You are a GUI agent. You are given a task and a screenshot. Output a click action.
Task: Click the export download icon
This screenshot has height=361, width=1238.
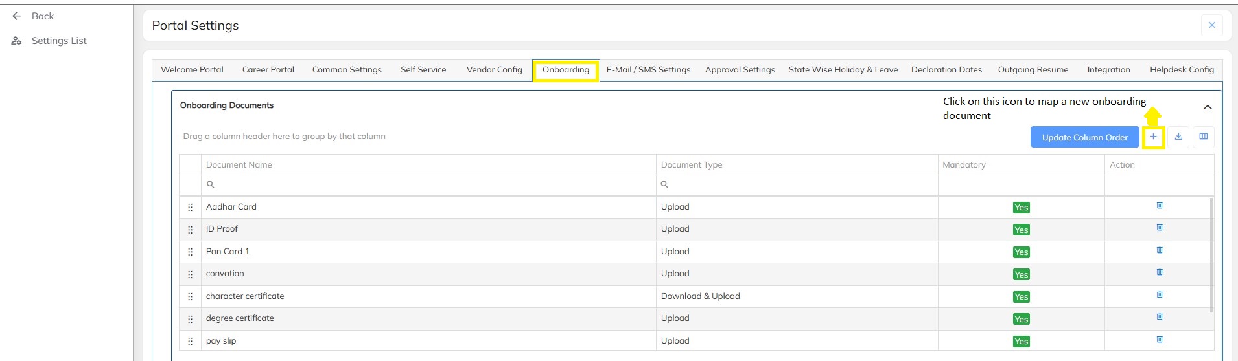1178,137
